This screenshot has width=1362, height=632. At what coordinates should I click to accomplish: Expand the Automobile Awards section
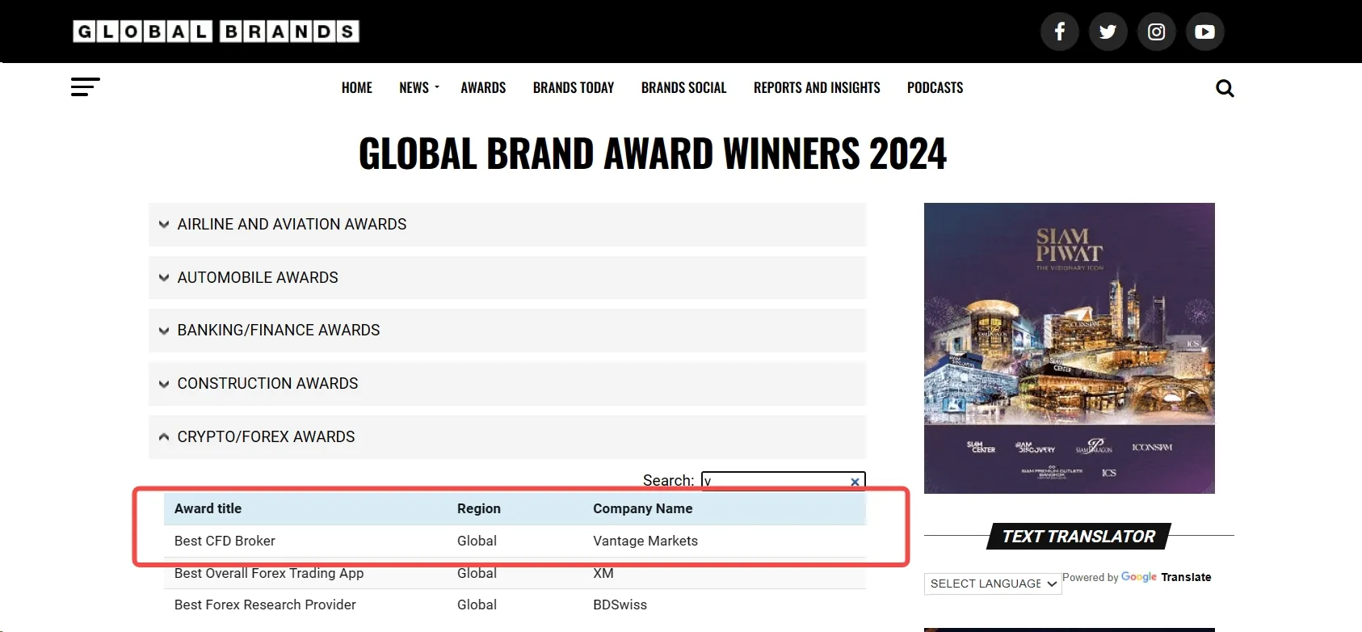point(507,277)
